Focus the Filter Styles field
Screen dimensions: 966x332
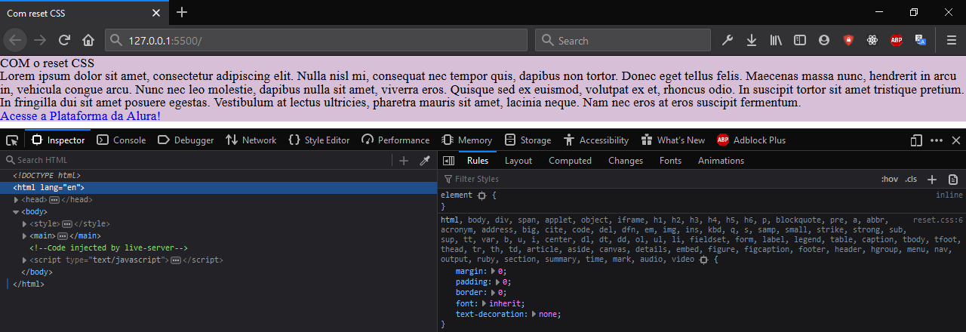pyautogui.click(x=657, y=180)
